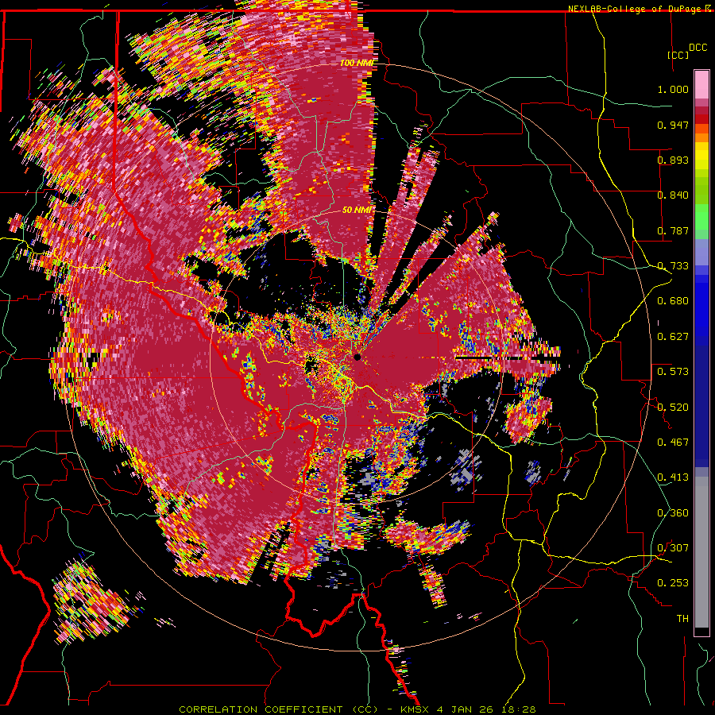The height and width of the screenshot is (715, 715).
Task: Click the CORRELATION COEFFICIENT (CC) caption text
Action: (278, 709)
